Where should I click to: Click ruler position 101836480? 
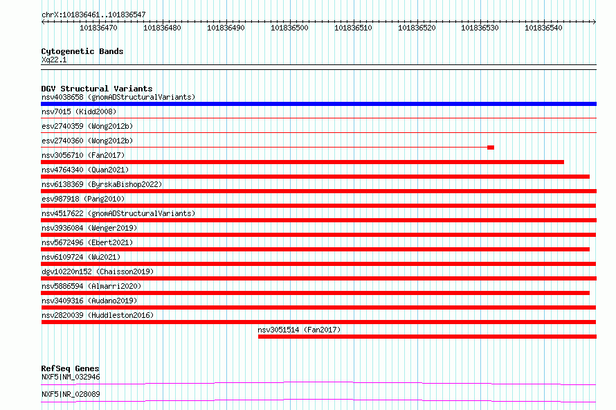point(162,28)
